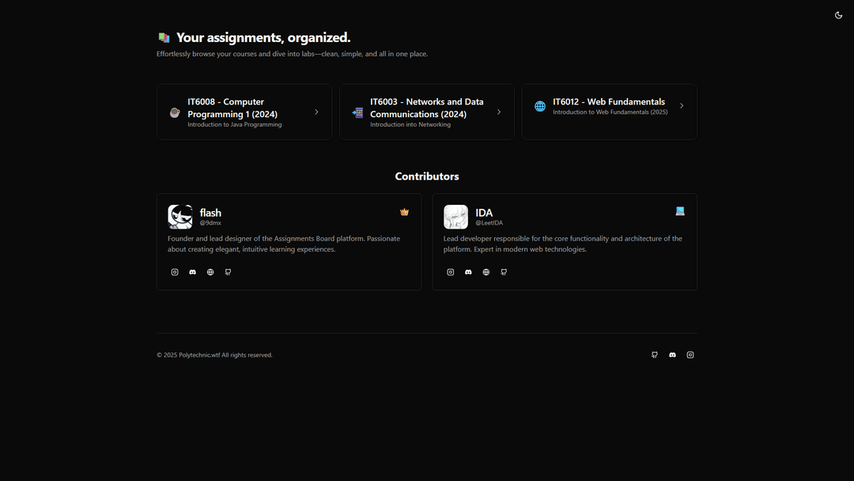Open the Discord icon in the footer
This screenshot has height=481, width=854.
672,354
